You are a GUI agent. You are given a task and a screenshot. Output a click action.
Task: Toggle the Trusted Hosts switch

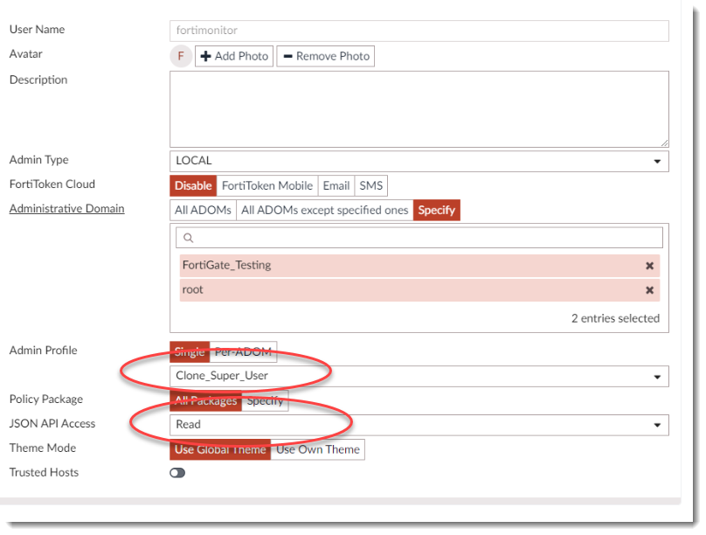click(177, 472)
